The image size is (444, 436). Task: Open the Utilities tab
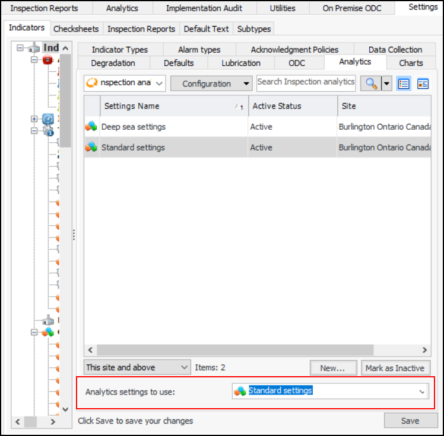pos(283,8)
